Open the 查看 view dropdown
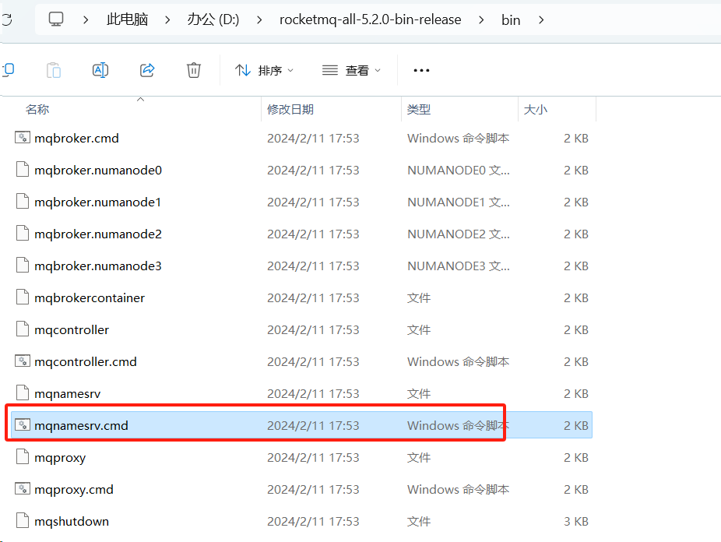 coord(352,70)
